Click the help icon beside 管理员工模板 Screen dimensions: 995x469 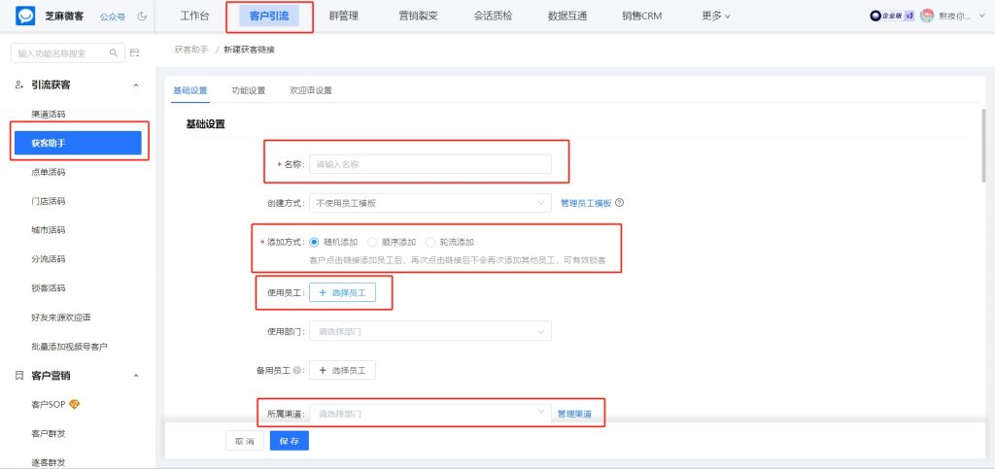(620, 203)
